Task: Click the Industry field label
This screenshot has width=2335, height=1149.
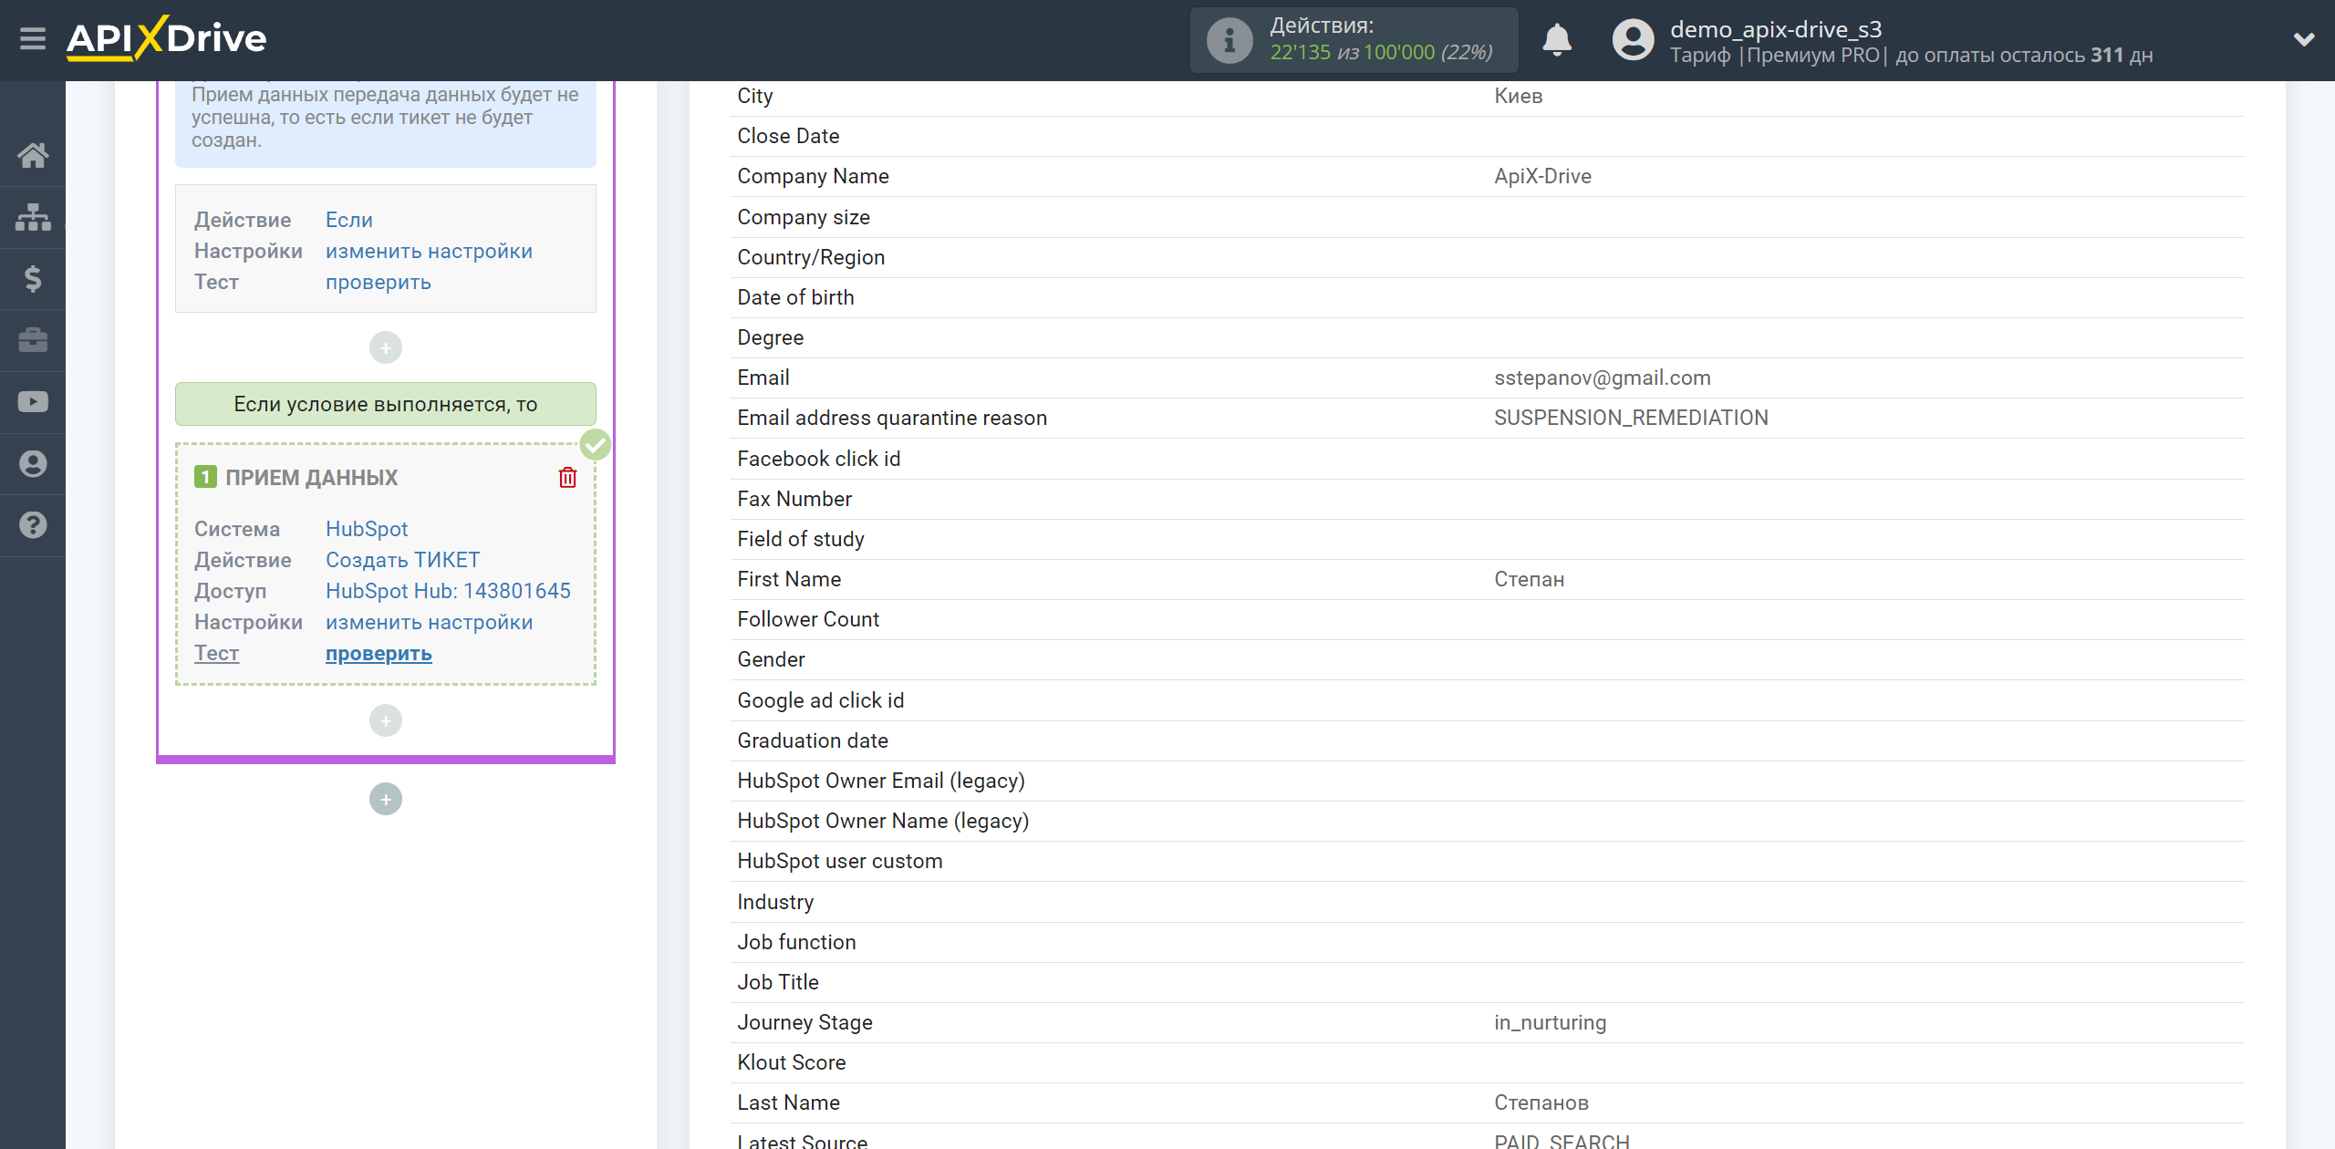Action: (x=775, y=902)
